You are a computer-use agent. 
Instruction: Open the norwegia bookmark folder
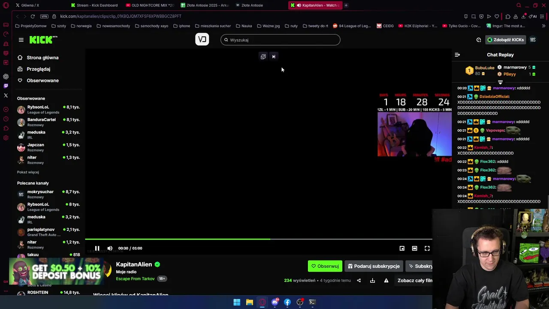click(x=81, y=26)
